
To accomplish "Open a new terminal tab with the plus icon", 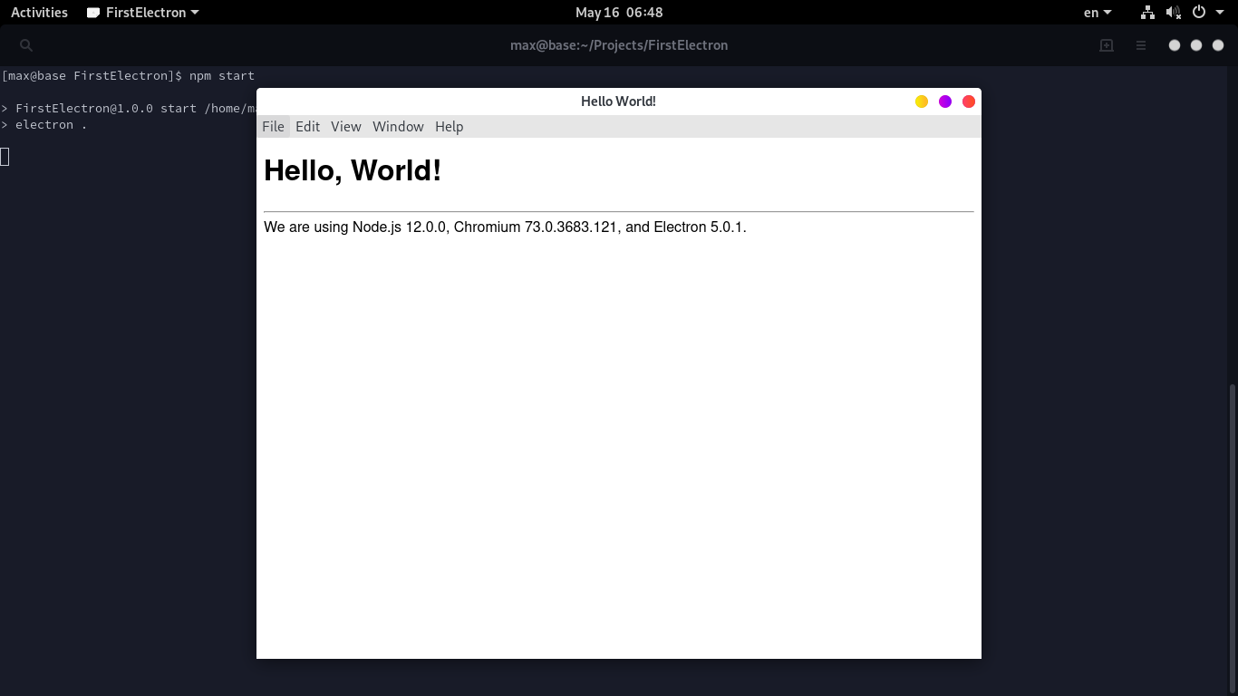I will (1106, 44).
